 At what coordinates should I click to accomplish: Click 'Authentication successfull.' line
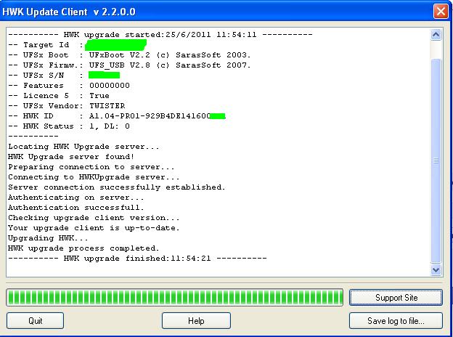pos(76,208)
